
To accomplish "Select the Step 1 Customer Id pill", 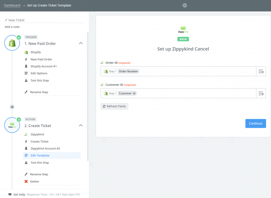I will pos(120,93).
